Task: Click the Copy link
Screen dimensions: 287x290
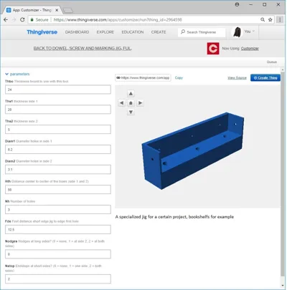Action: click(179, 78)
